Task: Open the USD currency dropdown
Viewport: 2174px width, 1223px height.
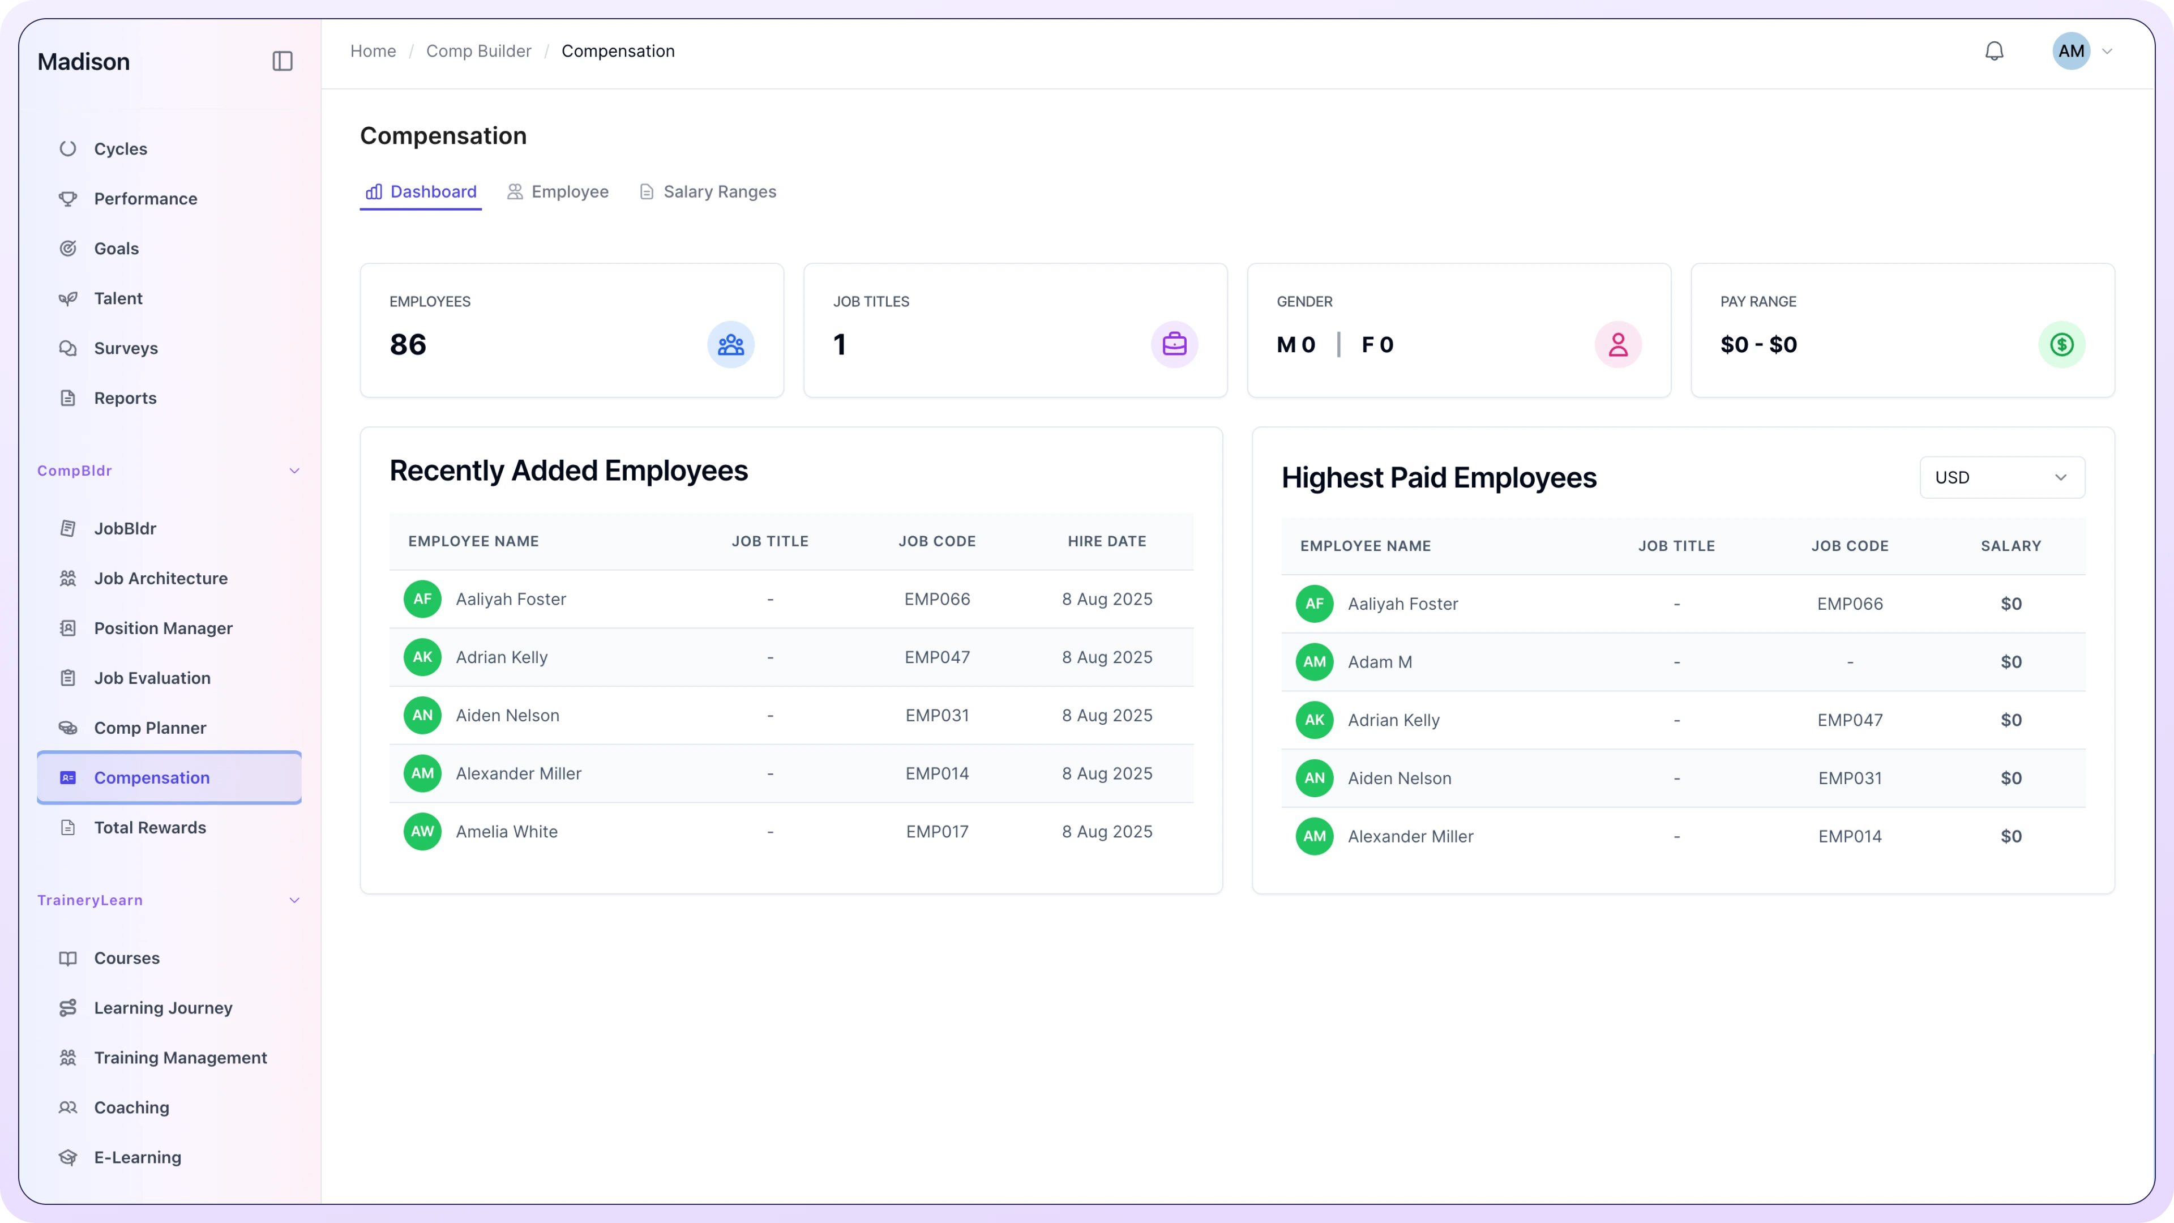Action: pos(2001,478)
